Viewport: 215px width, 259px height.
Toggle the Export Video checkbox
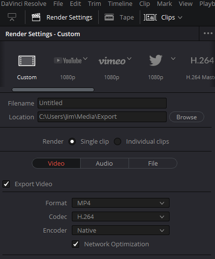coord(6,184)
